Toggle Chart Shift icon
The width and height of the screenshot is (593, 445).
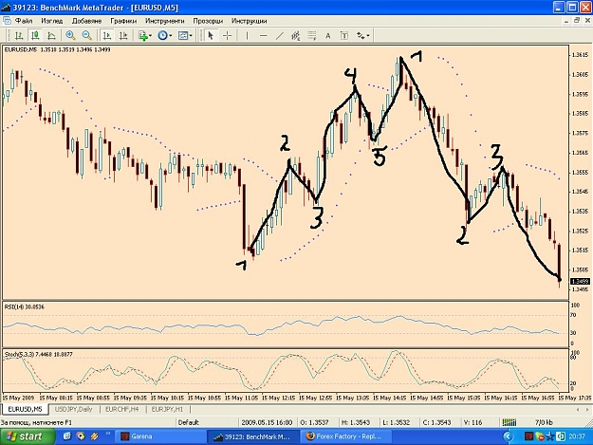click(123, 35)
